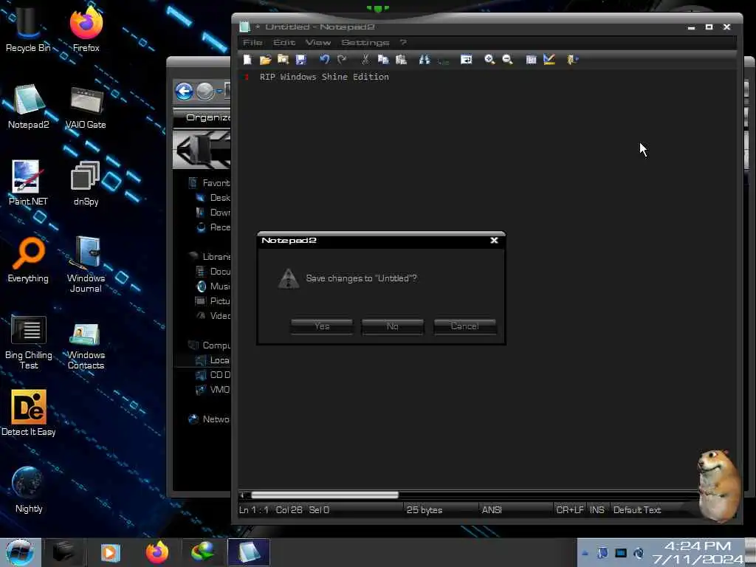The image size is (756, 567).
Task: Select the VAIO Gate desktop icon
Action: tap(86, 107)
